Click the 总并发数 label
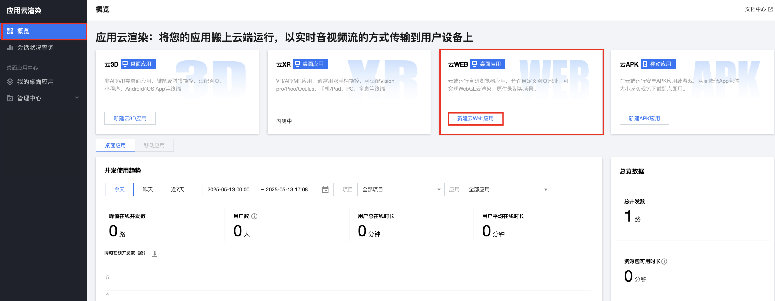The width and height of the screenshot is (775, 301). [634, 201]
